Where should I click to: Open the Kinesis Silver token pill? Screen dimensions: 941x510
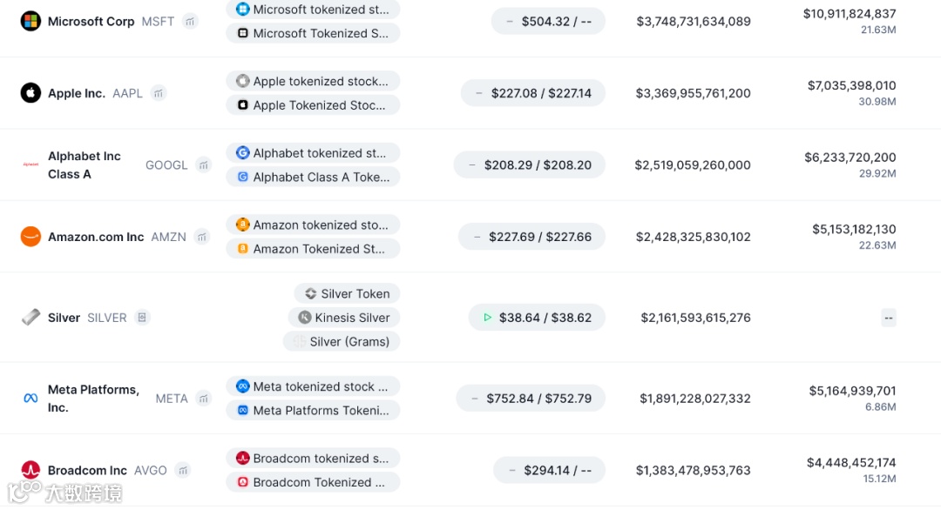(344, 318)
